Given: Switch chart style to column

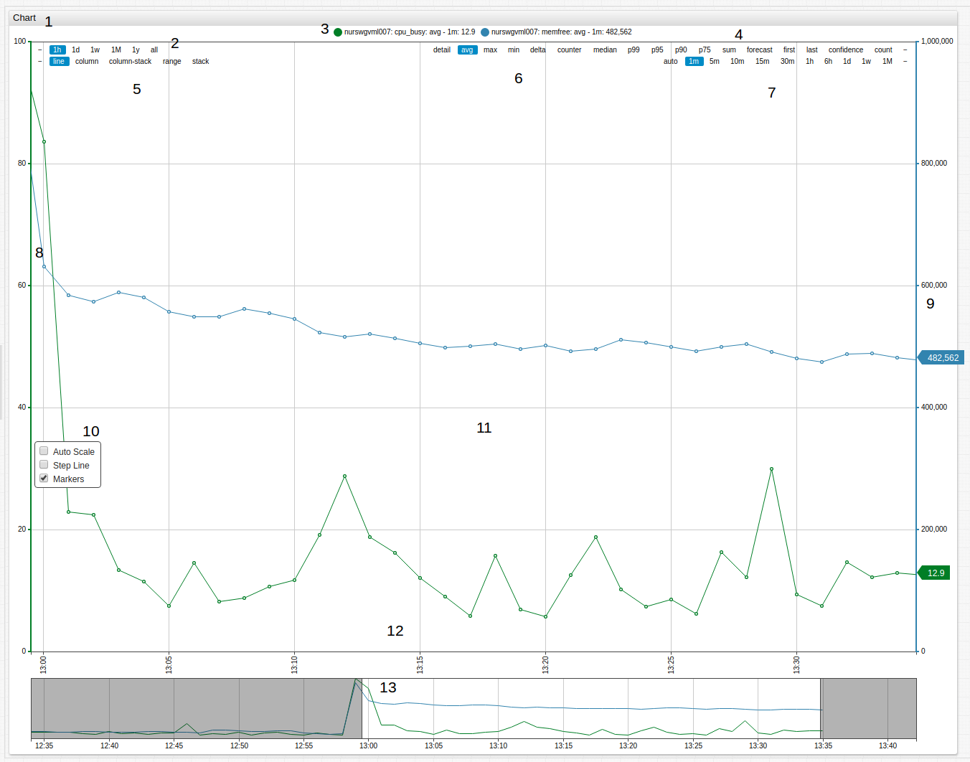Looking at the screenshot, I should click(86, 61).
